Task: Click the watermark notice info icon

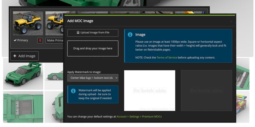Action: pyautogui.click(x=73, y=91)
